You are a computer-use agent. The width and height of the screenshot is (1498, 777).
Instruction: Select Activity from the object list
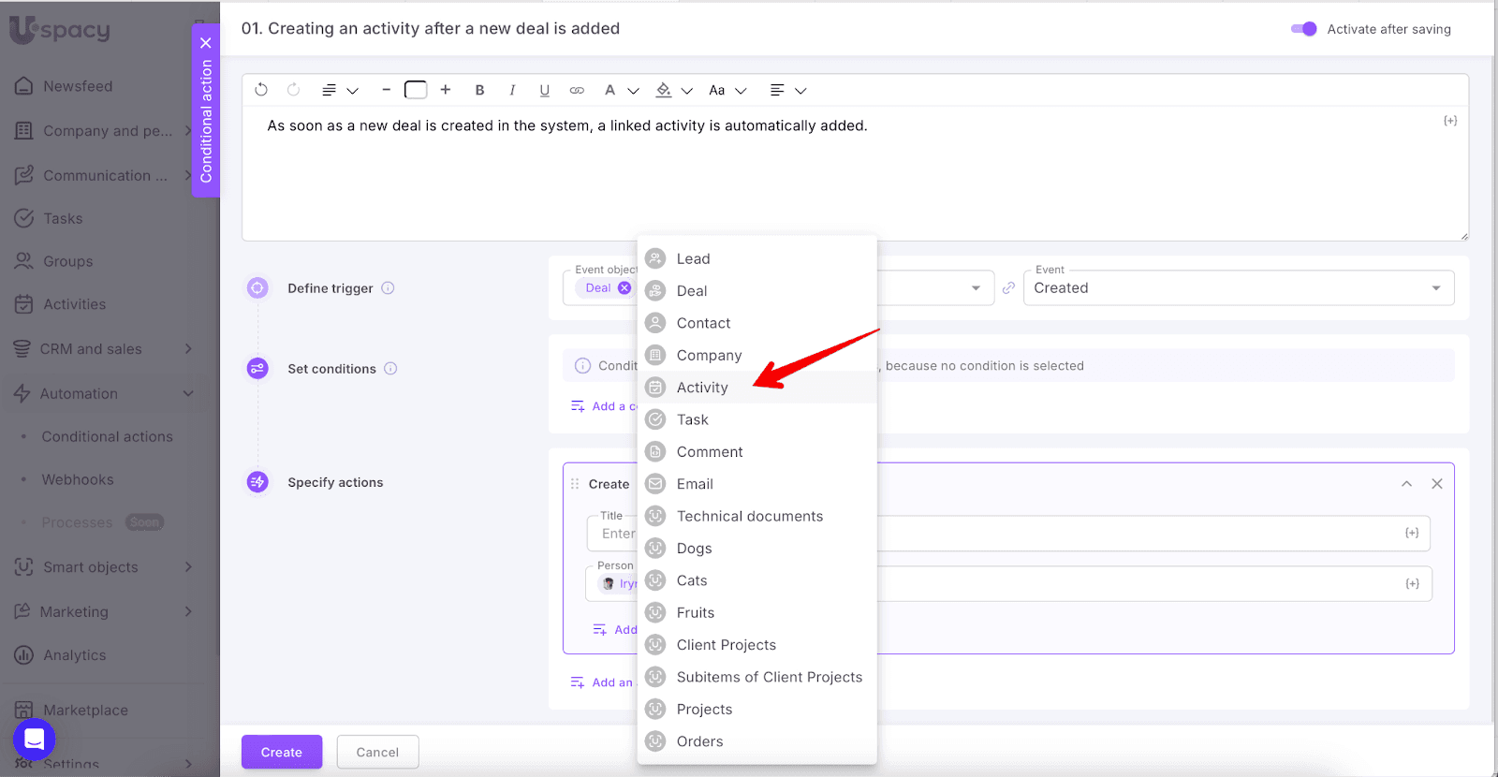click(x=702, y=388)
